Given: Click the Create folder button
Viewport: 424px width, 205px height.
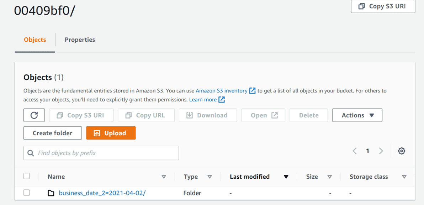Looking at the screenshot, I should (x=52, y=133).
